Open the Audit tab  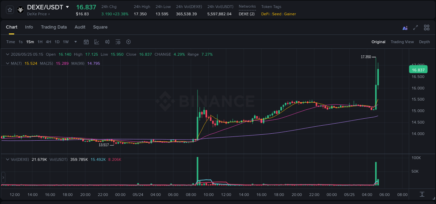[80, 27]
